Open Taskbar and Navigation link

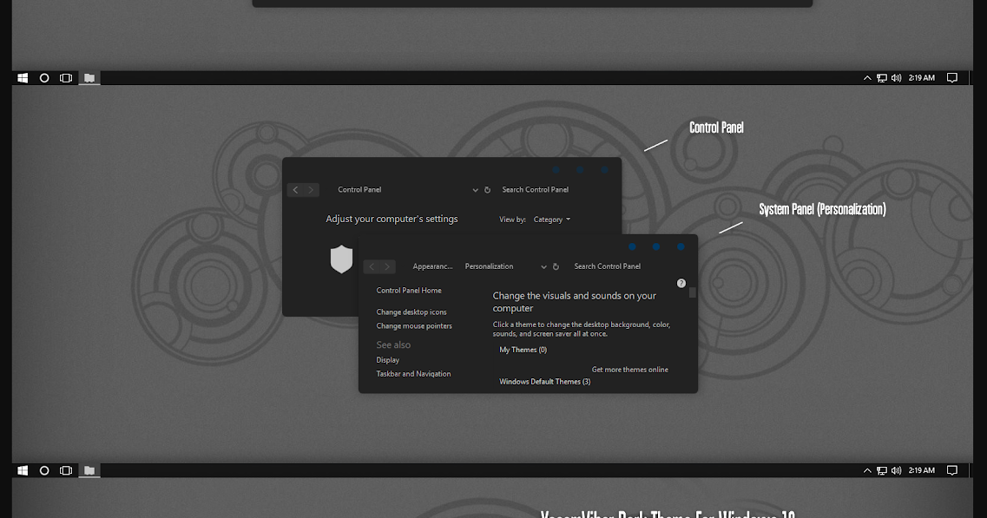click(413, 373)
